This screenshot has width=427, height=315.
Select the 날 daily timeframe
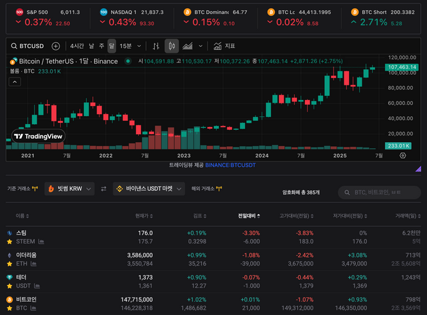(x=91, y=46)
